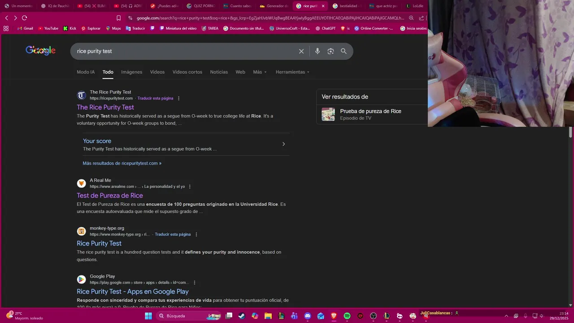
Task: Open the Traducir bookmark
Action: tap(135, 28)
